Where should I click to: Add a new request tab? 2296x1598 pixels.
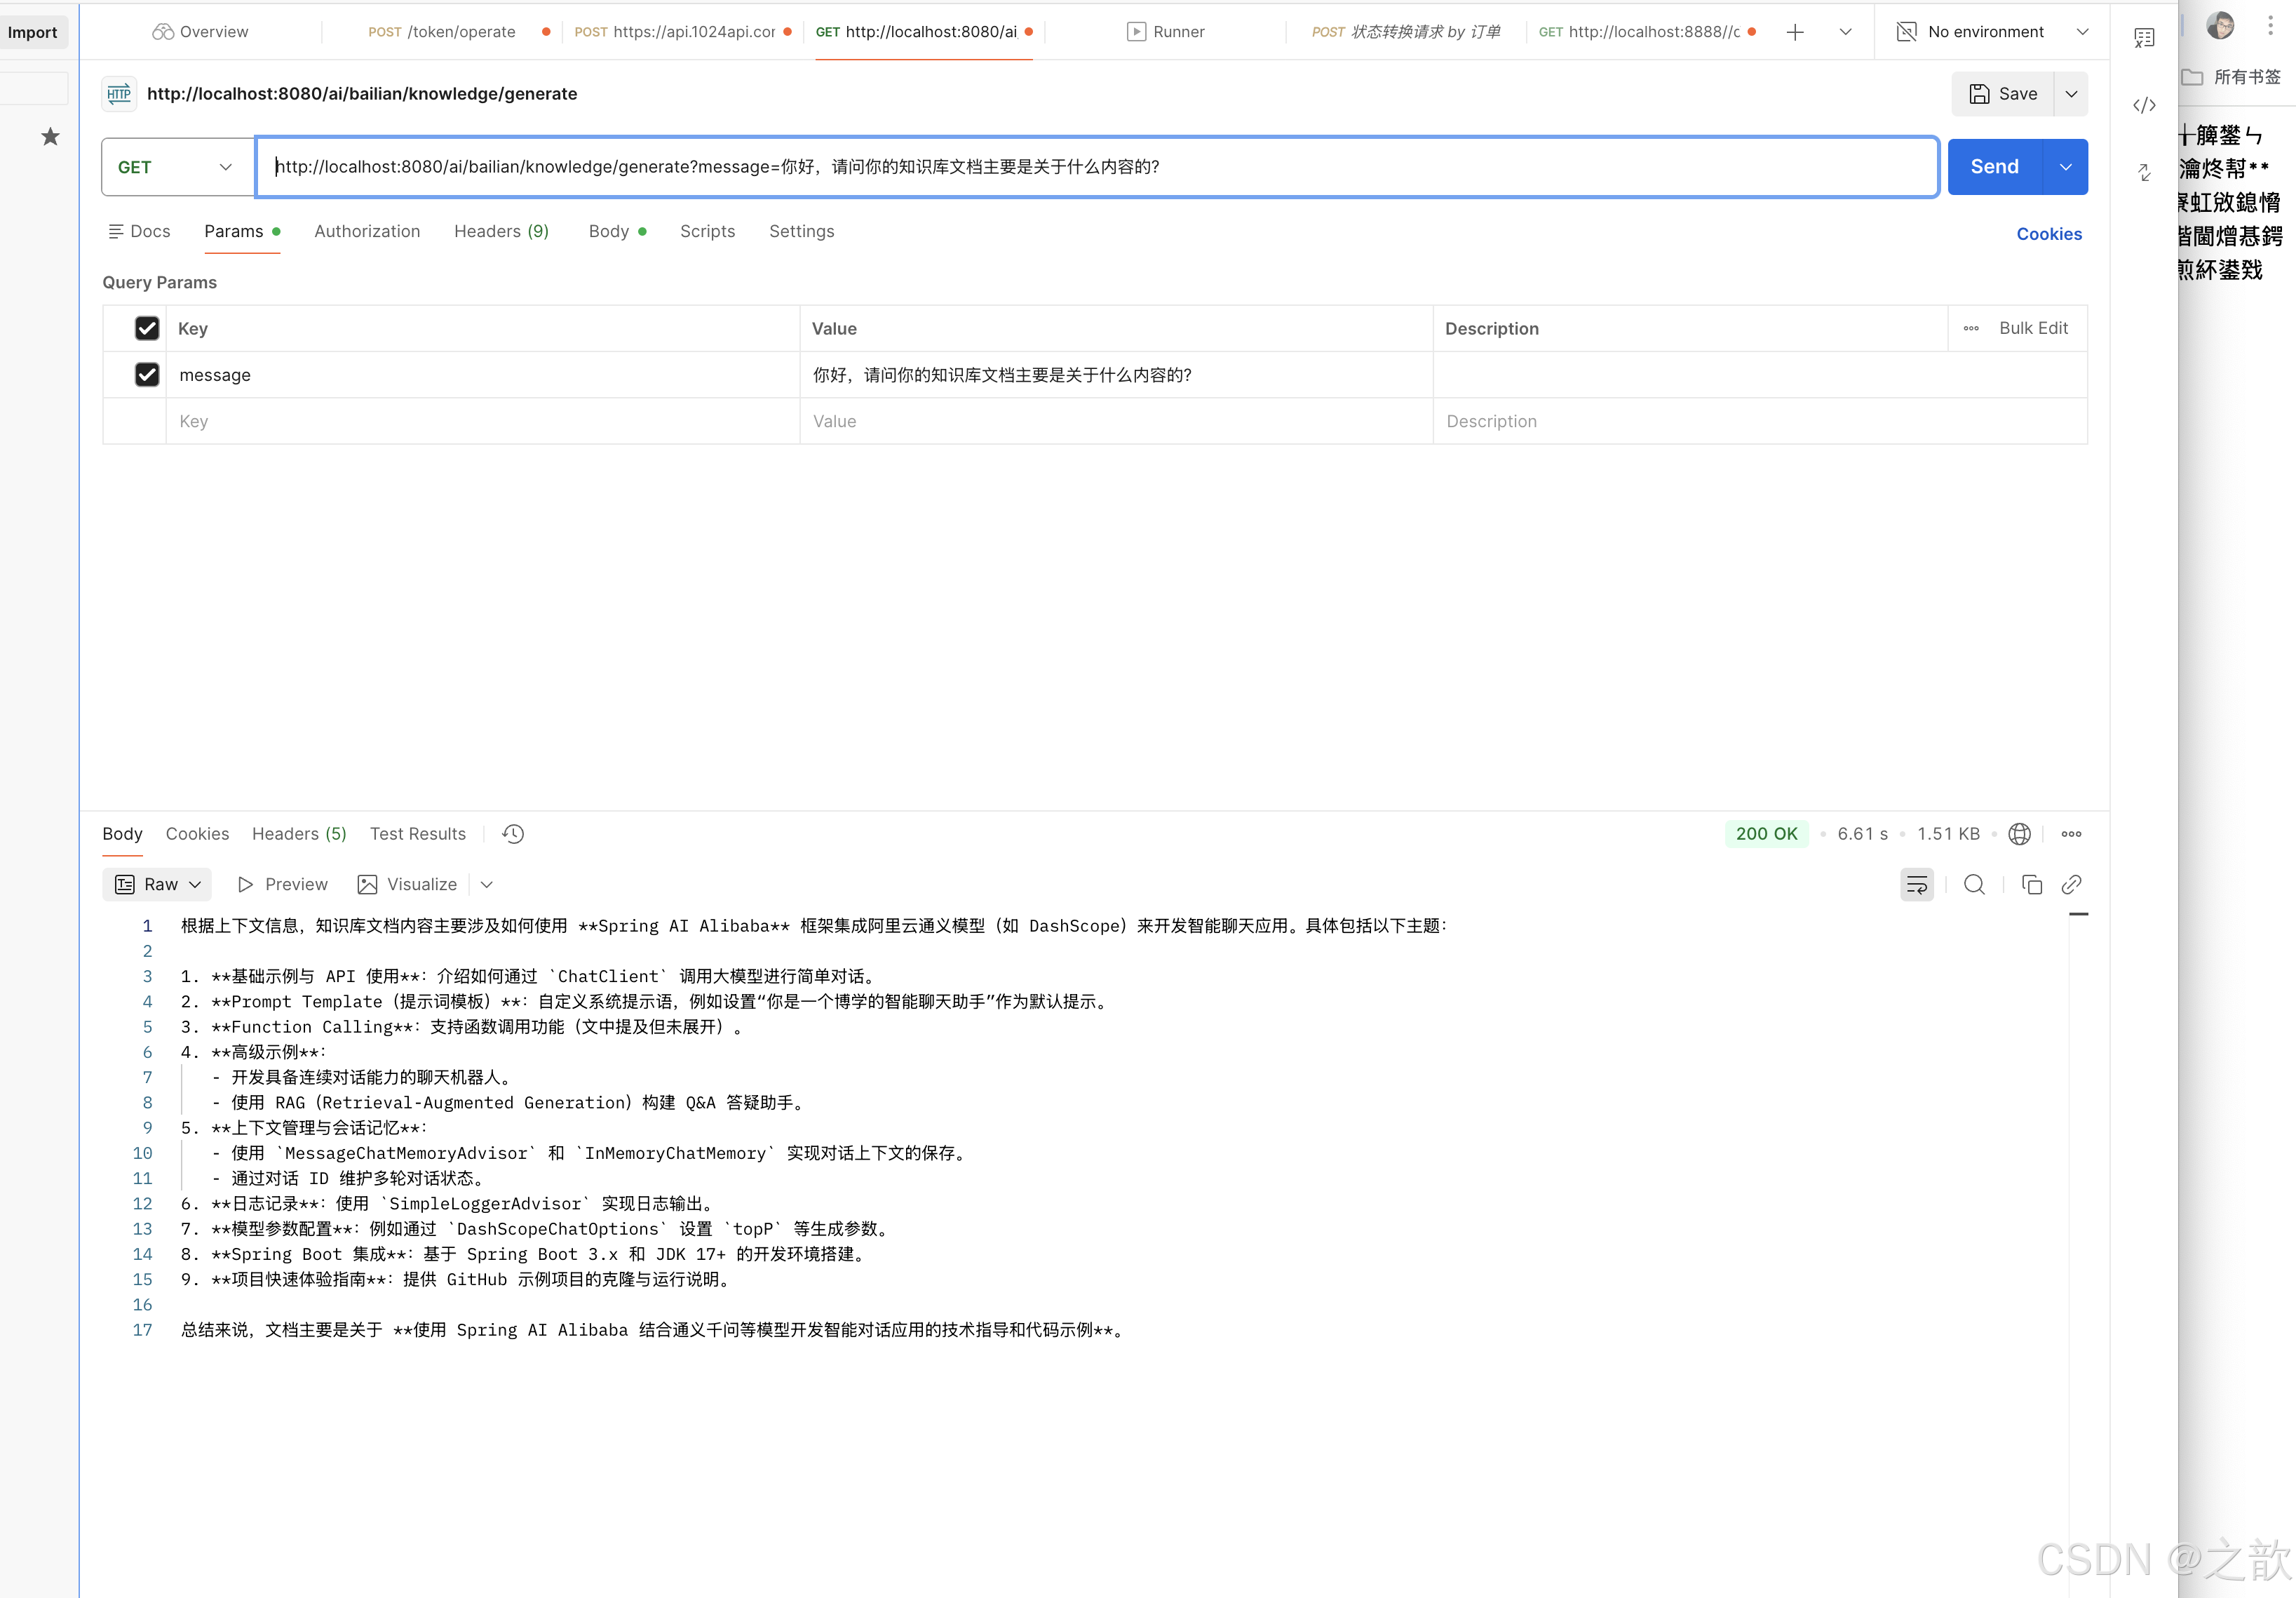1795,32
